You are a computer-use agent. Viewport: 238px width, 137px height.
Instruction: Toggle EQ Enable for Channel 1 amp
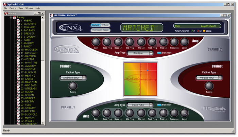pos(159,105)
